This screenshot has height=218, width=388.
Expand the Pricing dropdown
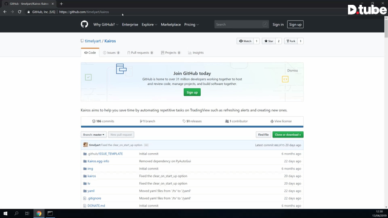192,24
